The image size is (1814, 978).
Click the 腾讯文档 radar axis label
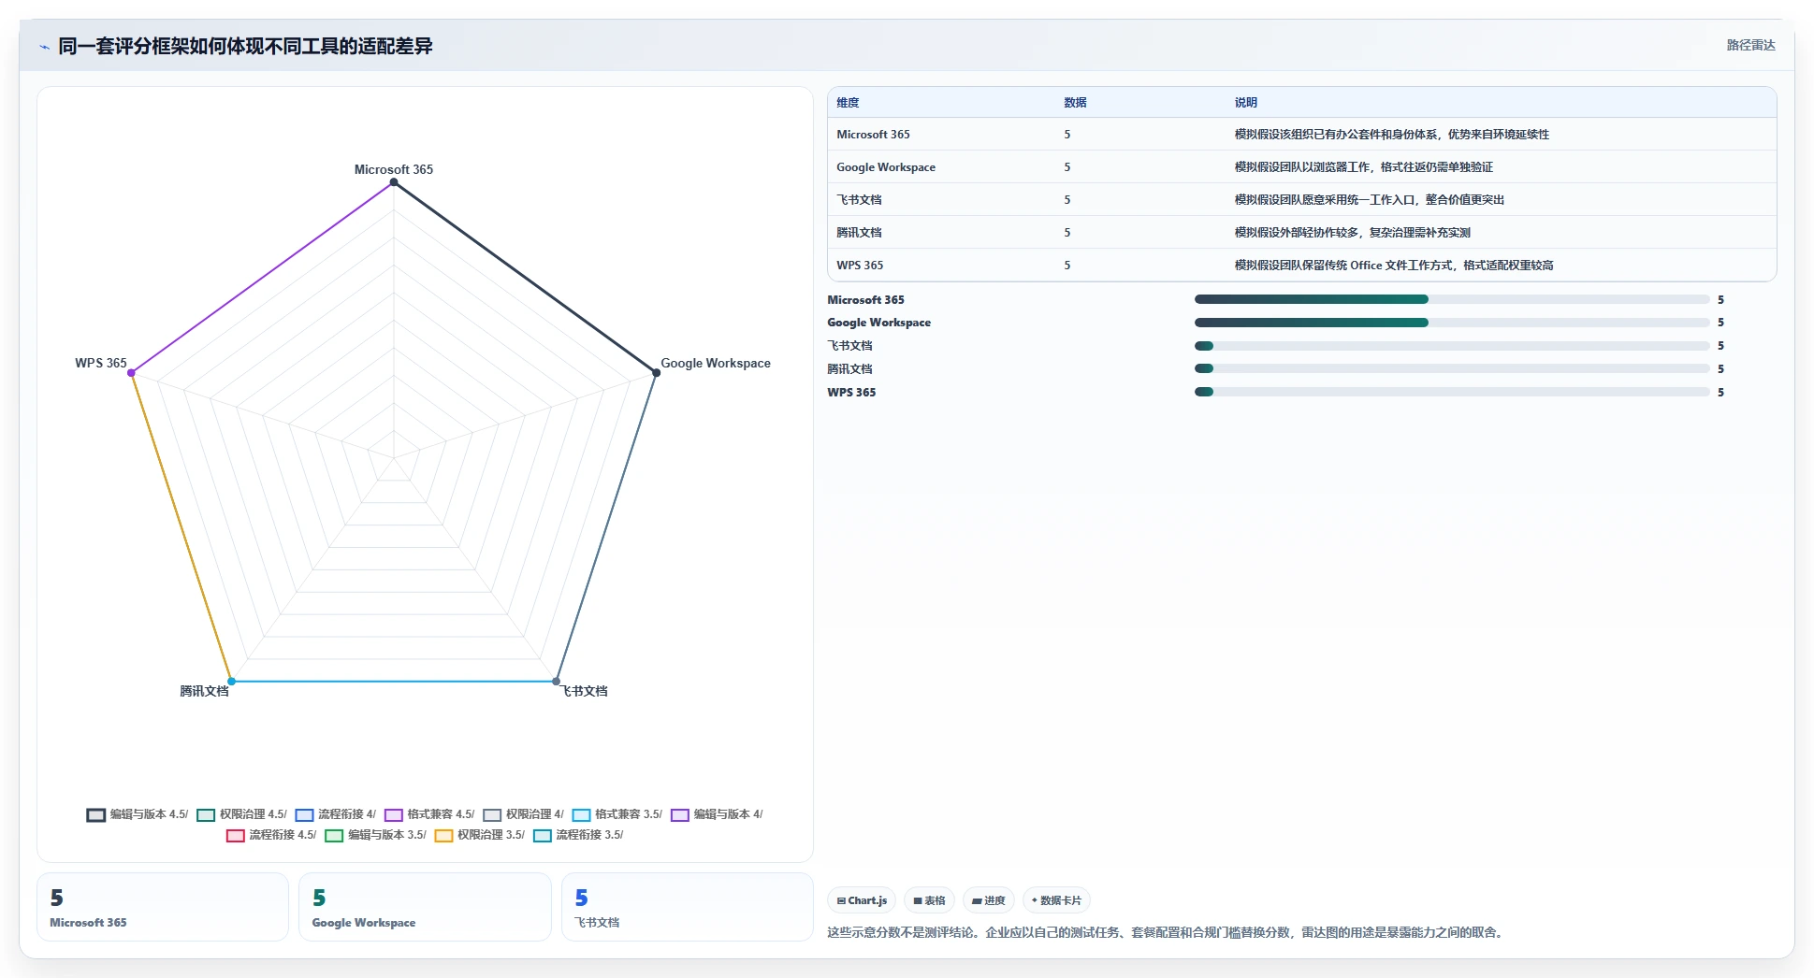[204, 691]
